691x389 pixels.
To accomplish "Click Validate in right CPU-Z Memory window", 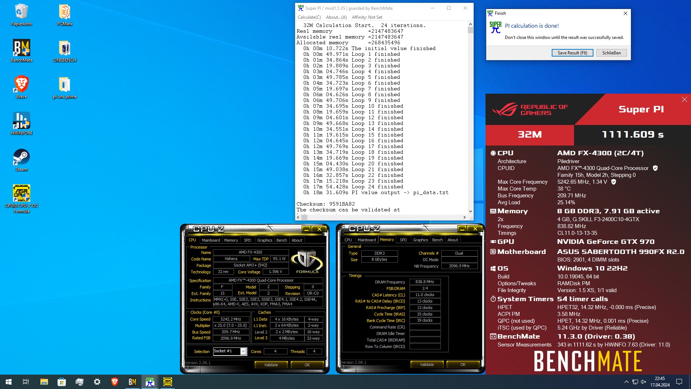I will pos(427,365).
